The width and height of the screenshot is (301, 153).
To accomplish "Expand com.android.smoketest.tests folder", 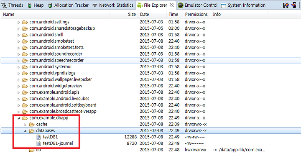I will pos(19,48).
